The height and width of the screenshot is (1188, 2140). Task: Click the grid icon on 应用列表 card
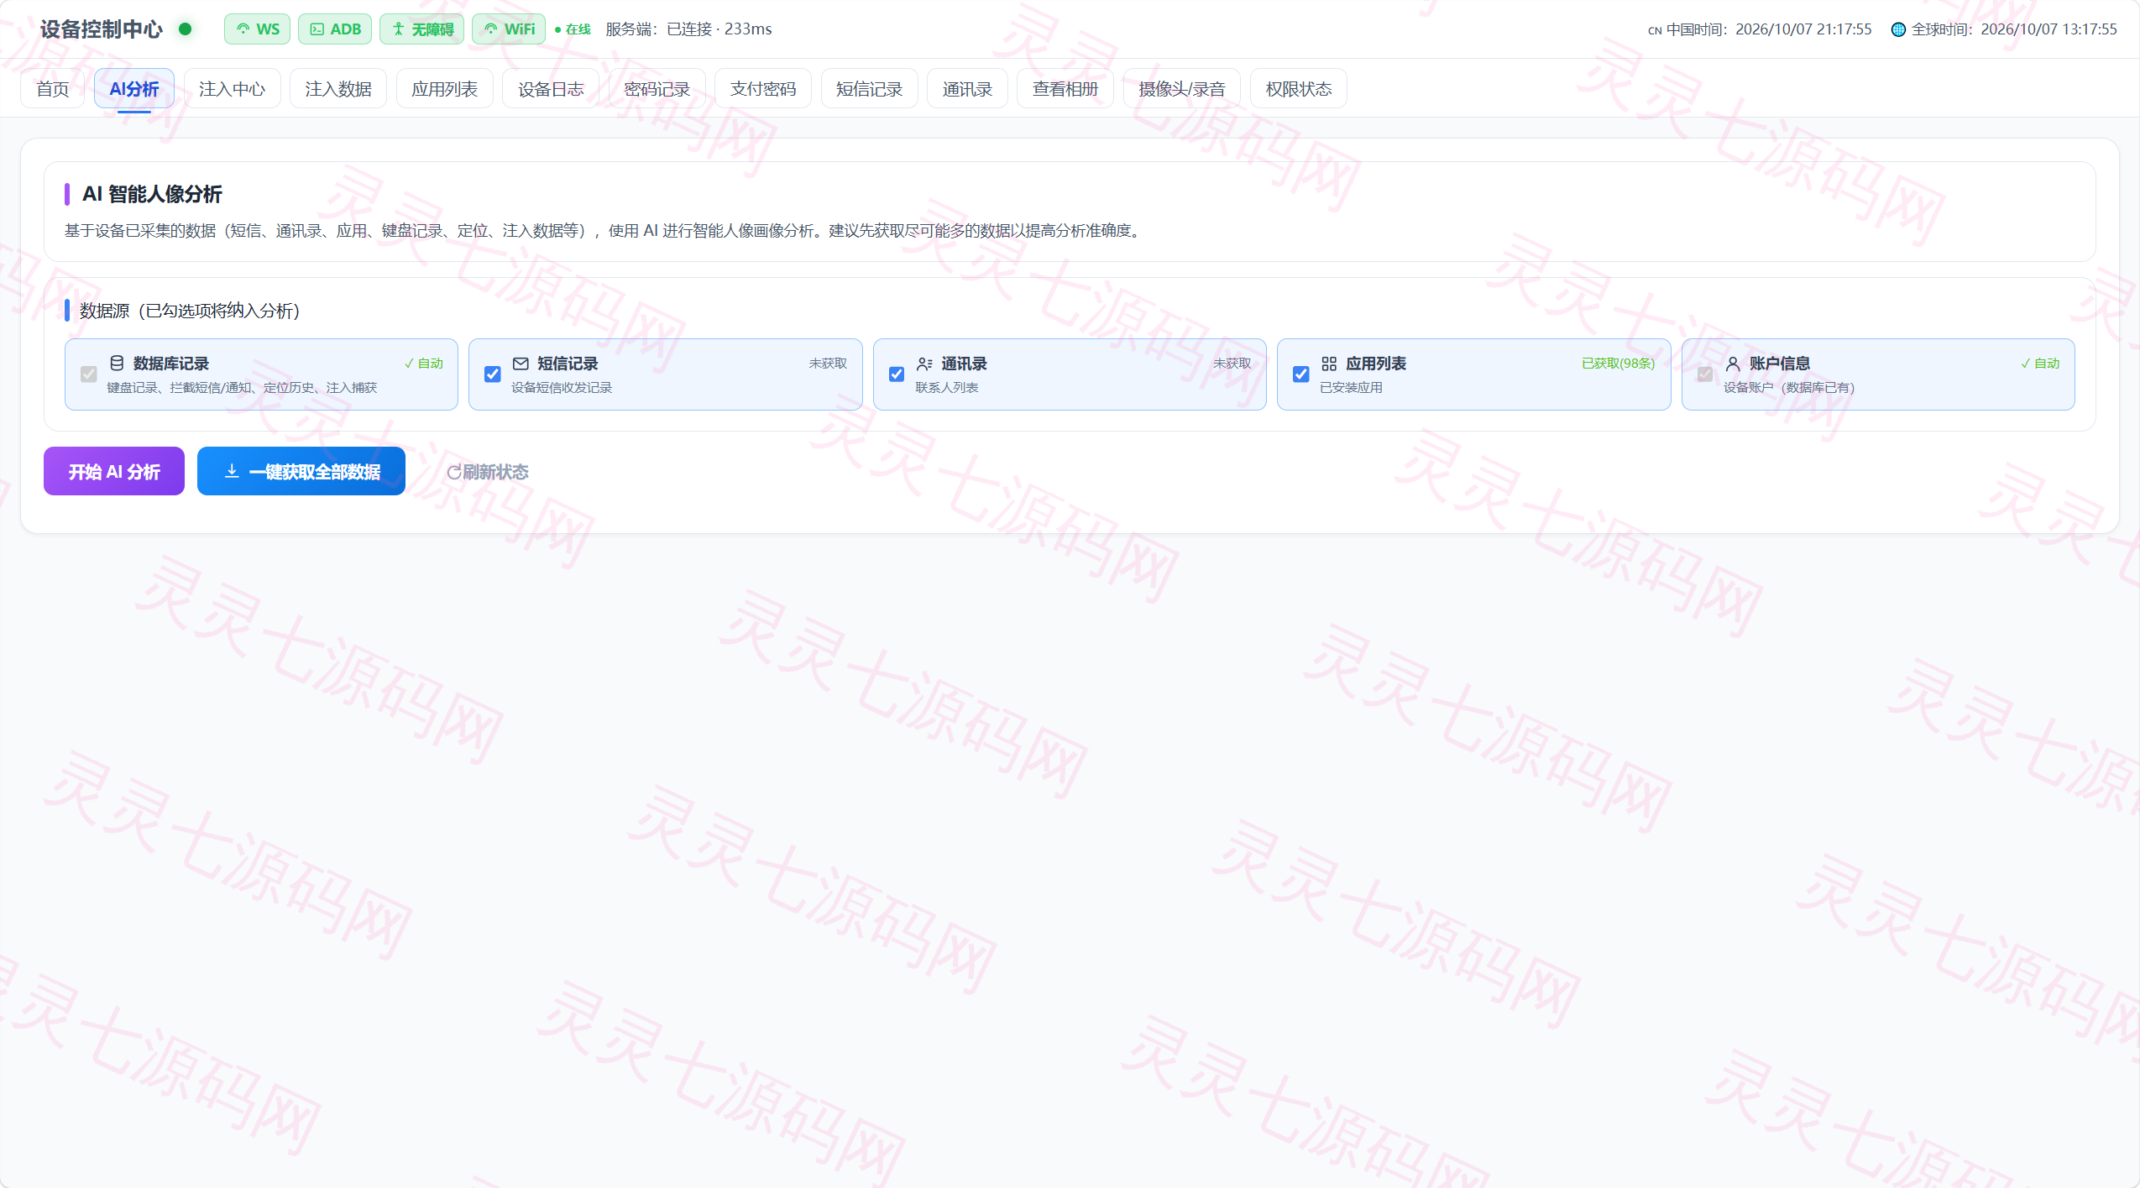pyautogui.click(x=1329, y=364)
